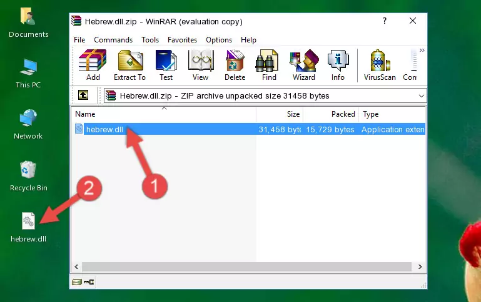Select the Recycle Bin desktop icon
This screenshot has width=481, height=302.
[x=29, y=176]
